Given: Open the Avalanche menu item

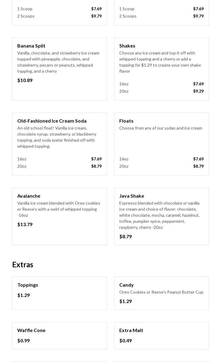Looking at the screenshot, I should pyautogui.click(x=29, y=196).
